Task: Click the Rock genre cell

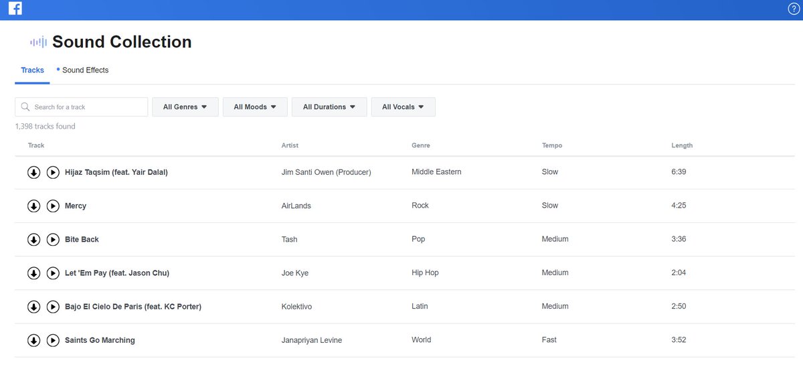Action: (x=420, y=206)
